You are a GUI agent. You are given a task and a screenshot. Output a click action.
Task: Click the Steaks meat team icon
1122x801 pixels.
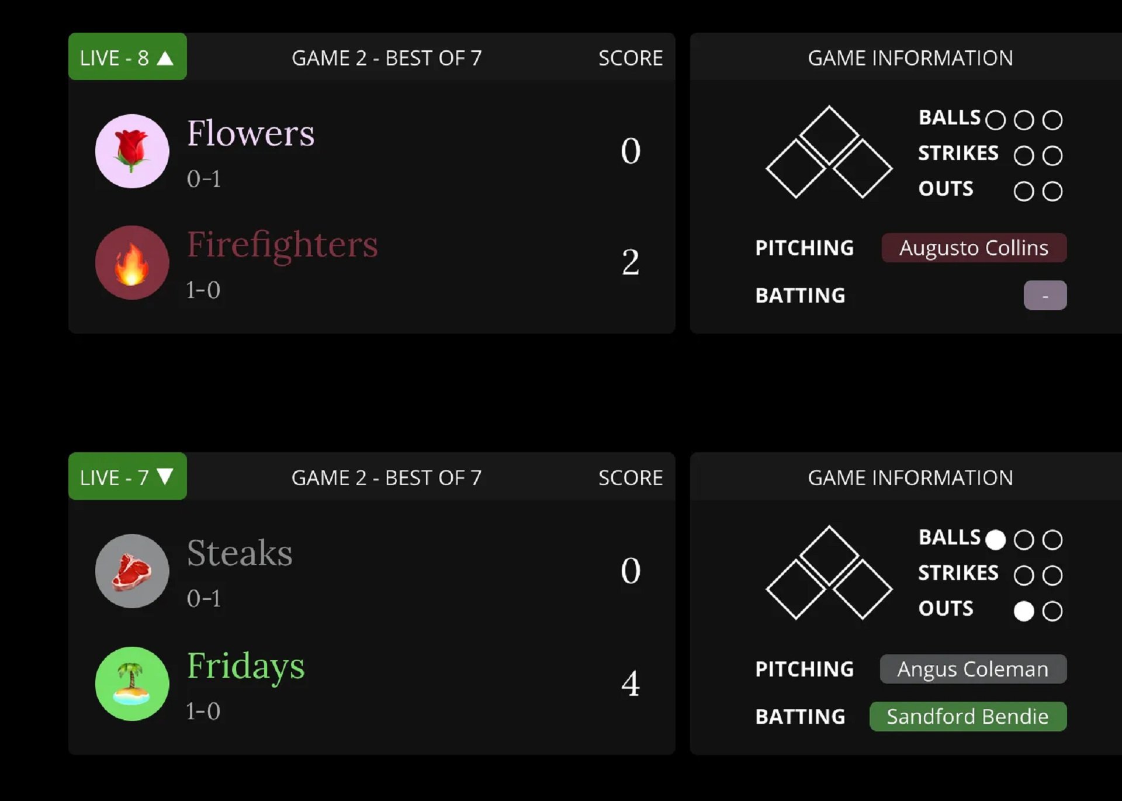click(132, 571)
